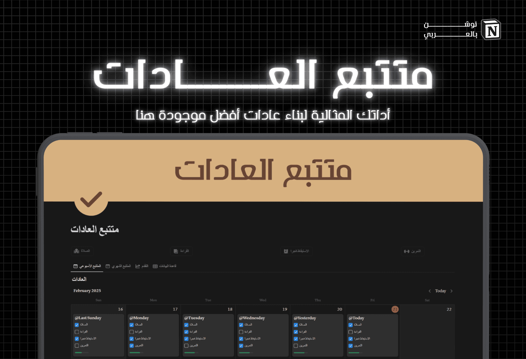This screenshot has width=526, height=359.
Task: Click date number 19
Action: (285, 309)
